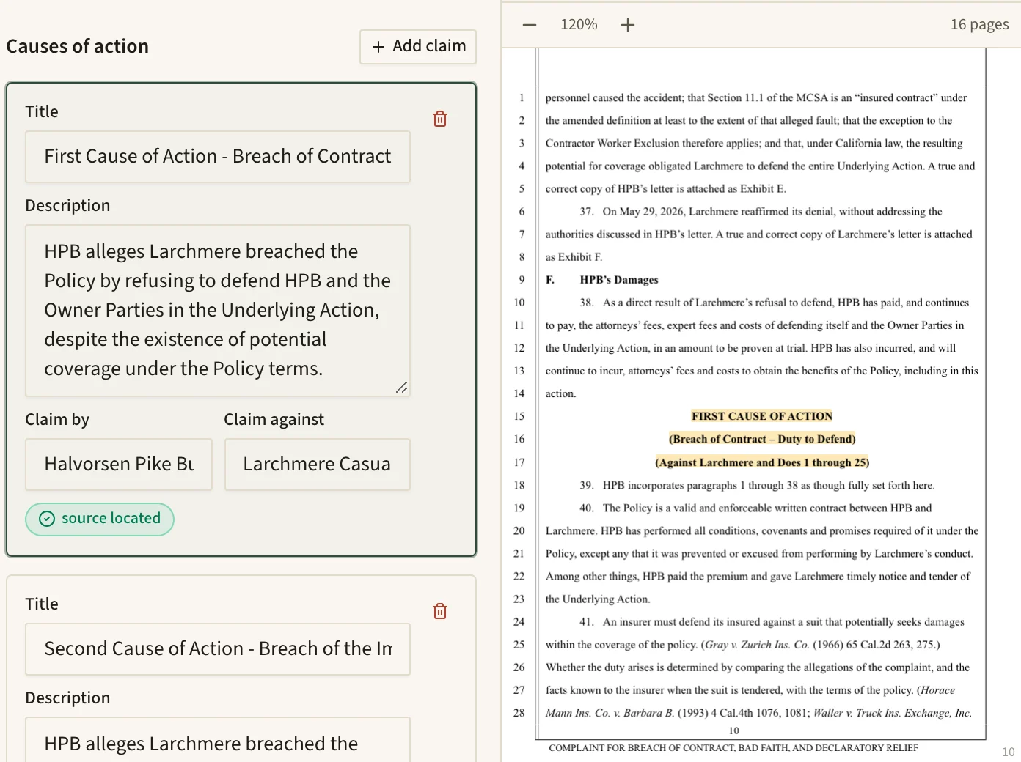
Task: Click the 16 pages label
Action: 979,25
